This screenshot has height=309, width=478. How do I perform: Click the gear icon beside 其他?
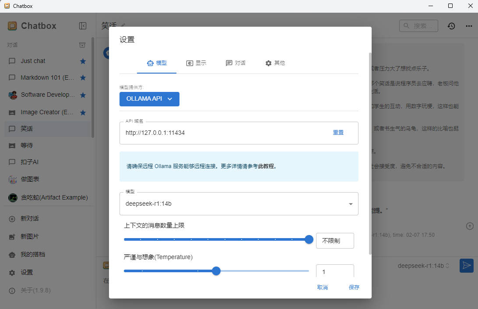tap(268, 63)
